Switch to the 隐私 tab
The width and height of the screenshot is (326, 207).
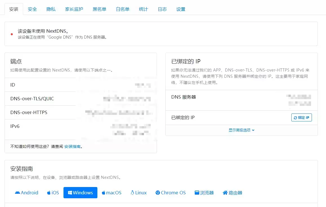(51, 9)
